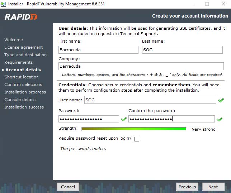This screenshot has width=231, height=193.
Task: Click the Password field
Action: coord(89,119)
